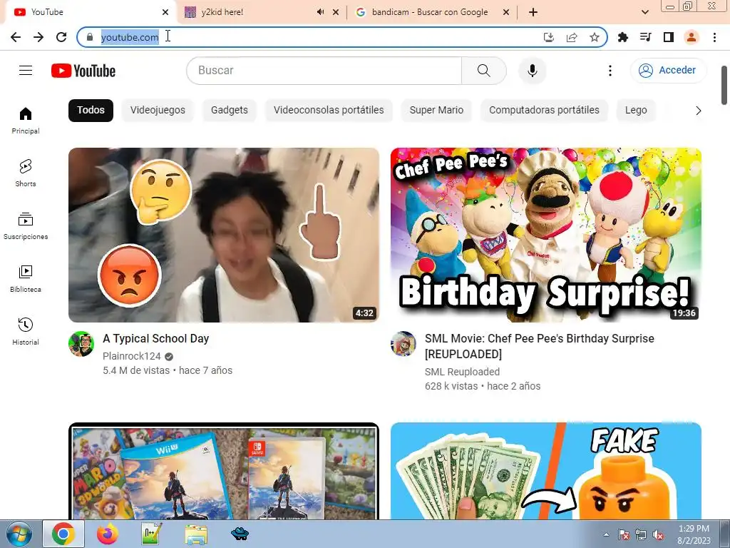
Task: Open Chrome tab search dropdown arrow
Action: tap(644, 12)
